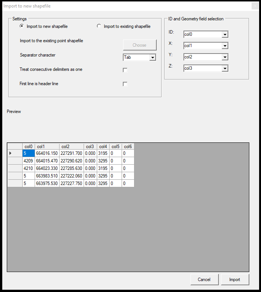Select the cell containing 664015.470

pos(47,161)
